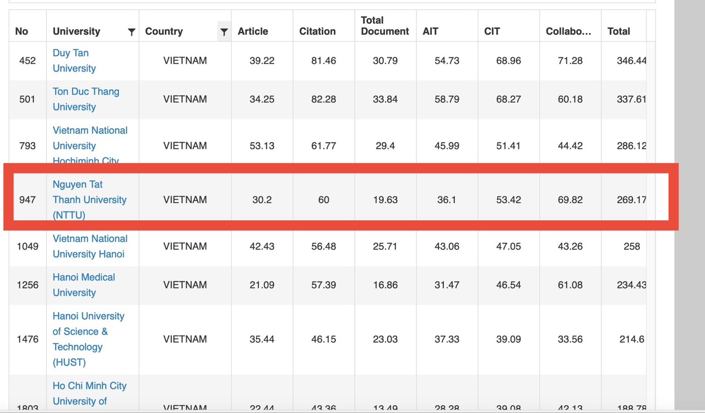Sort by the Total Document column header
Image resolution: width=705 pixels, height=413 pixels.
pos(384,26)
